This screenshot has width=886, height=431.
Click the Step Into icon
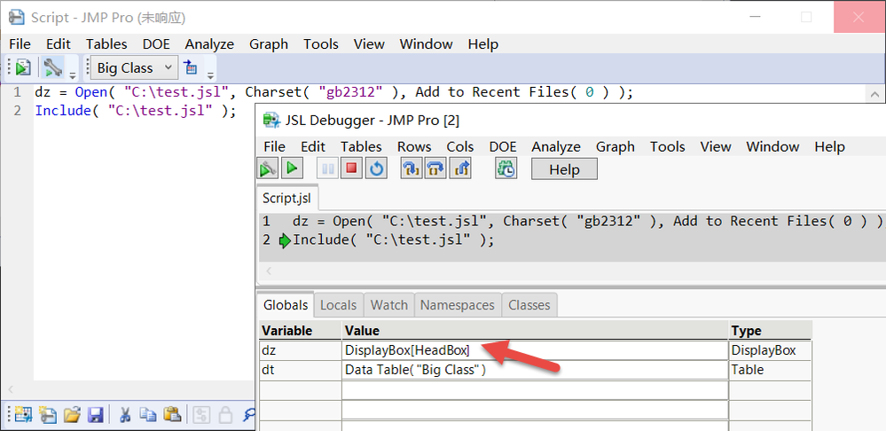coord(411,168)
